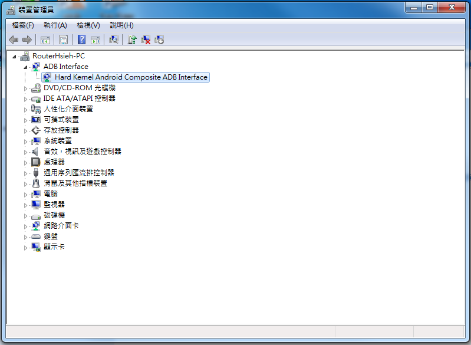Select the 系統裝置 label
Viewport: 471px width, 345px height.
tap(58, 141)
